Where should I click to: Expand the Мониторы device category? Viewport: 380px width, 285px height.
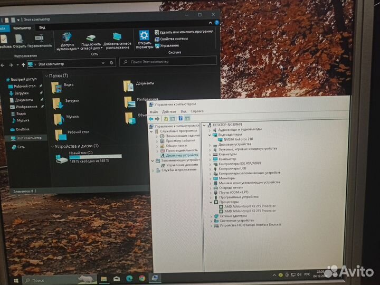210,178
